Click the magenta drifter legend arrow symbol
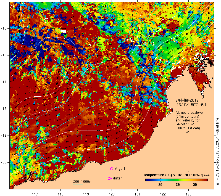 click(110, 178)
